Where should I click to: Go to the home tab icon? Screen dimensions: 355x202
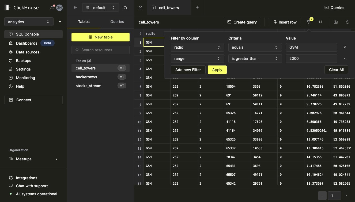[141, 8]
